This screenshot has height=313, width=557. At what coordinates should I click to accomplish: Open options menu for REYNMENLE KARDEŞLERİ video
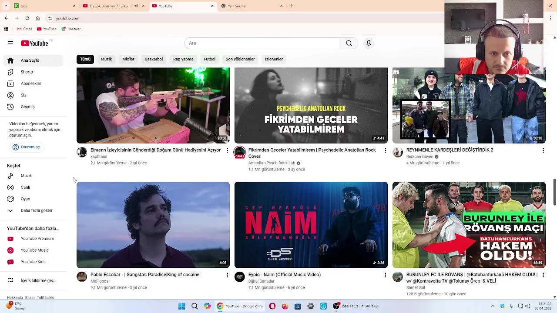(x=543, y=150)
